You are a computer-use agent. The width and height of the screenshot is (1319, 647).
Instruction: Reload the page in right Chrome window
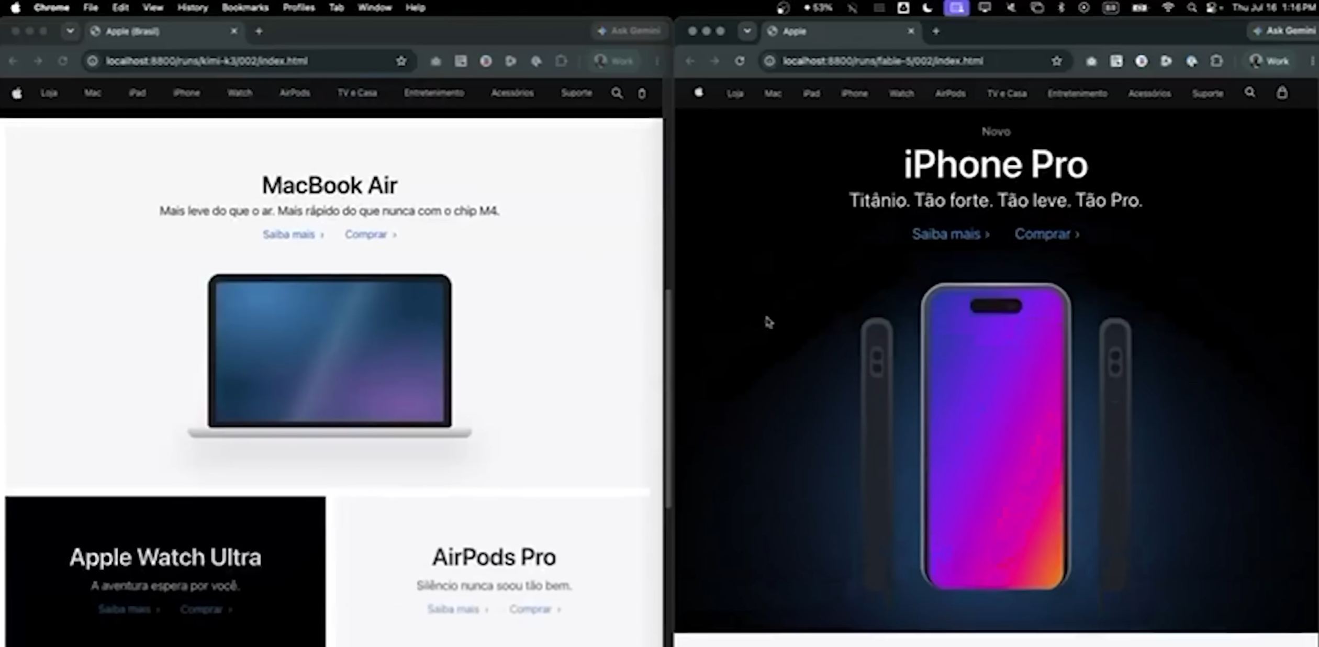pyautogui.click(x=740, y=61)
